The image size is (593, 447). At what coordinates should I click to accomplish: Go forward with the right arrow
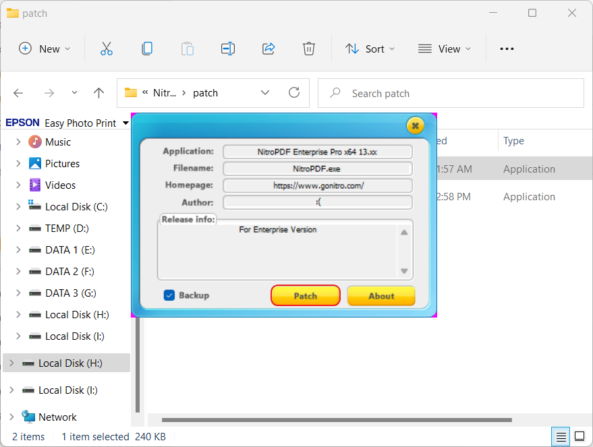pos(49,93)
